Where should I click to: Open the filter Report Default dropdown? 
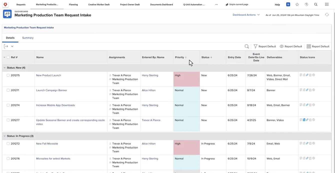267,46
